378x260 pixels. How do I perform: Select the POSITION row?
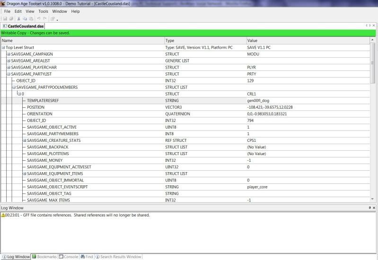pos(185,107)
